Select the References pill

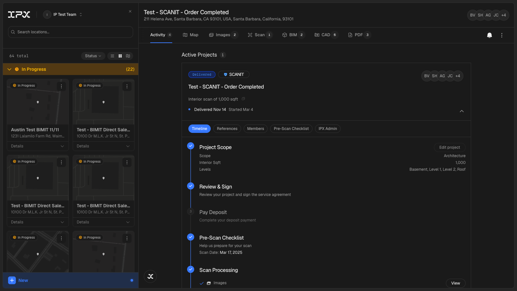click(227, 129)
